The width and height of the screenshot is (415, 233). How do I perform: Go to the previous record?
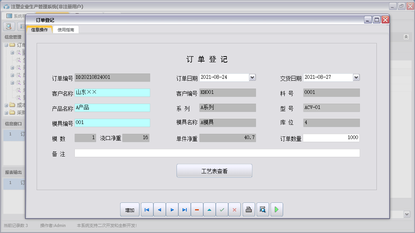point(159,210)
